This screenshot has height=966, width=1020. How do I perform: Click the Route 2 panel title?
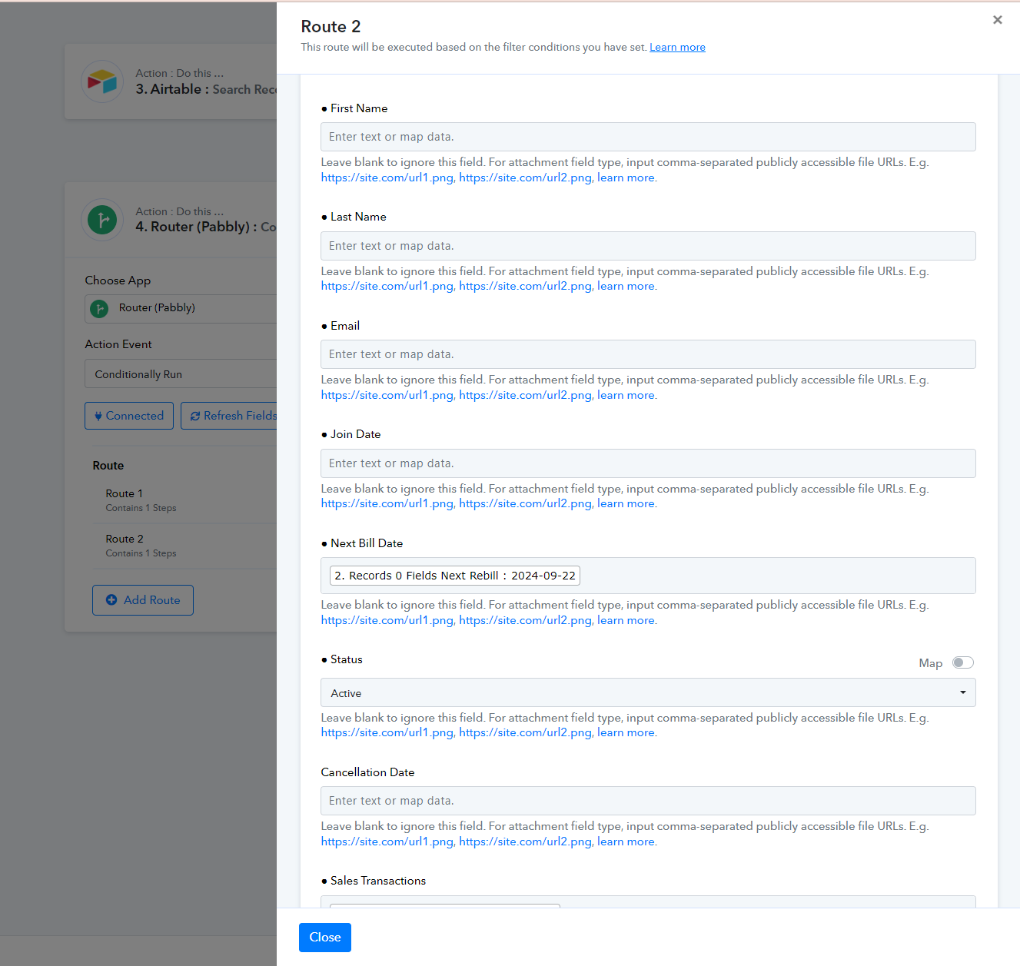331,26
